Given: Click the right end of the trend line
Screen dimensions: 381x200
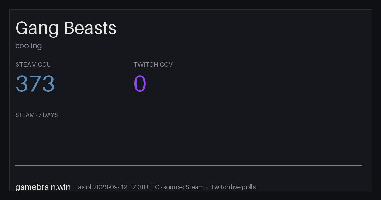Looking at the screenshot, I should click(362, 165).
